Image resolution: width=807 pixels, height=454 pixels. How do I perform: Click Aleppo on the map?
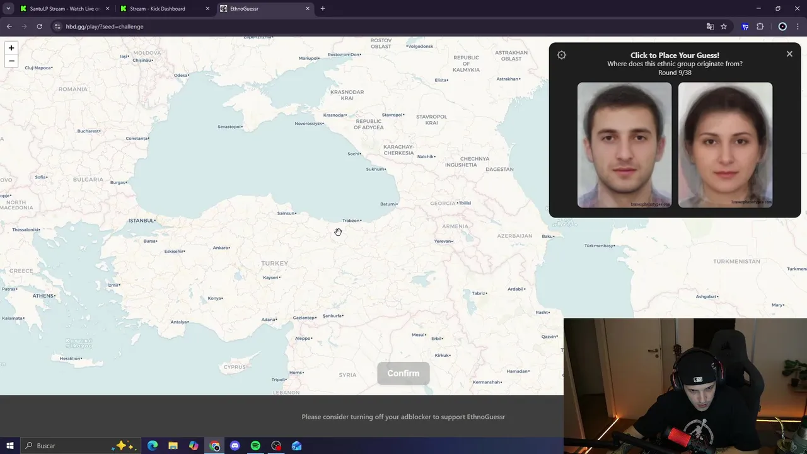tap(304, 339)
